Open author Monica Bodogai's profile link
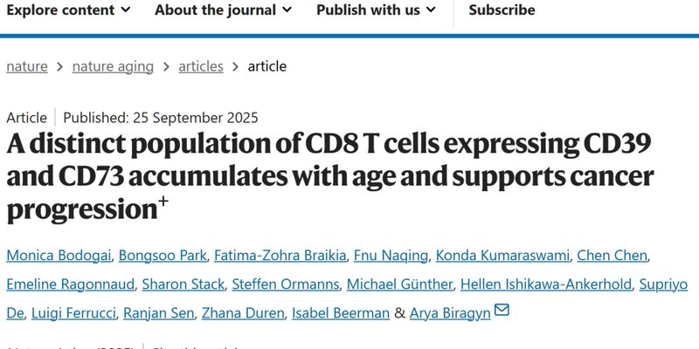 [59, 255]
